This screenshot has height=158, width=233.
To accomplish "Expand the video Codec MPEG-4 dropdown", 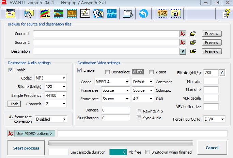I will click(x=126, y=82).
